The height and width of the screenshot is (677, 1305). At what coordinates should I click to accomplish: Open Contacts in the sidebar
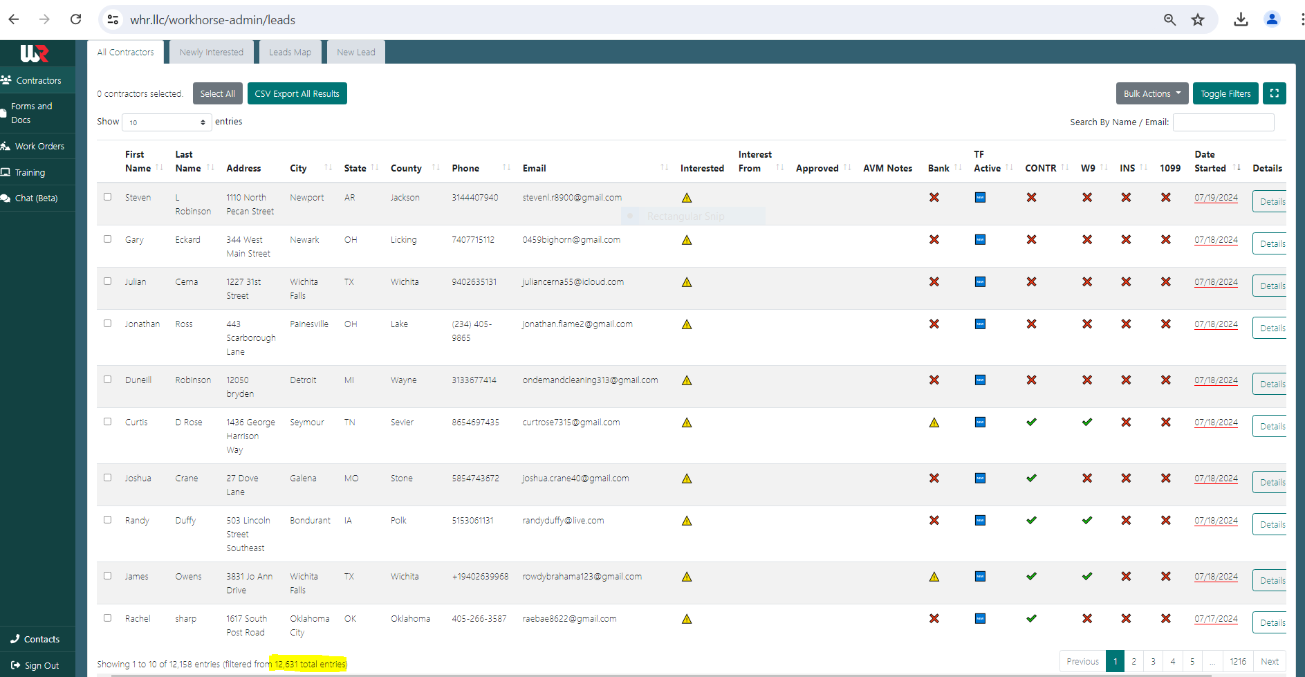tap(37, 639)
